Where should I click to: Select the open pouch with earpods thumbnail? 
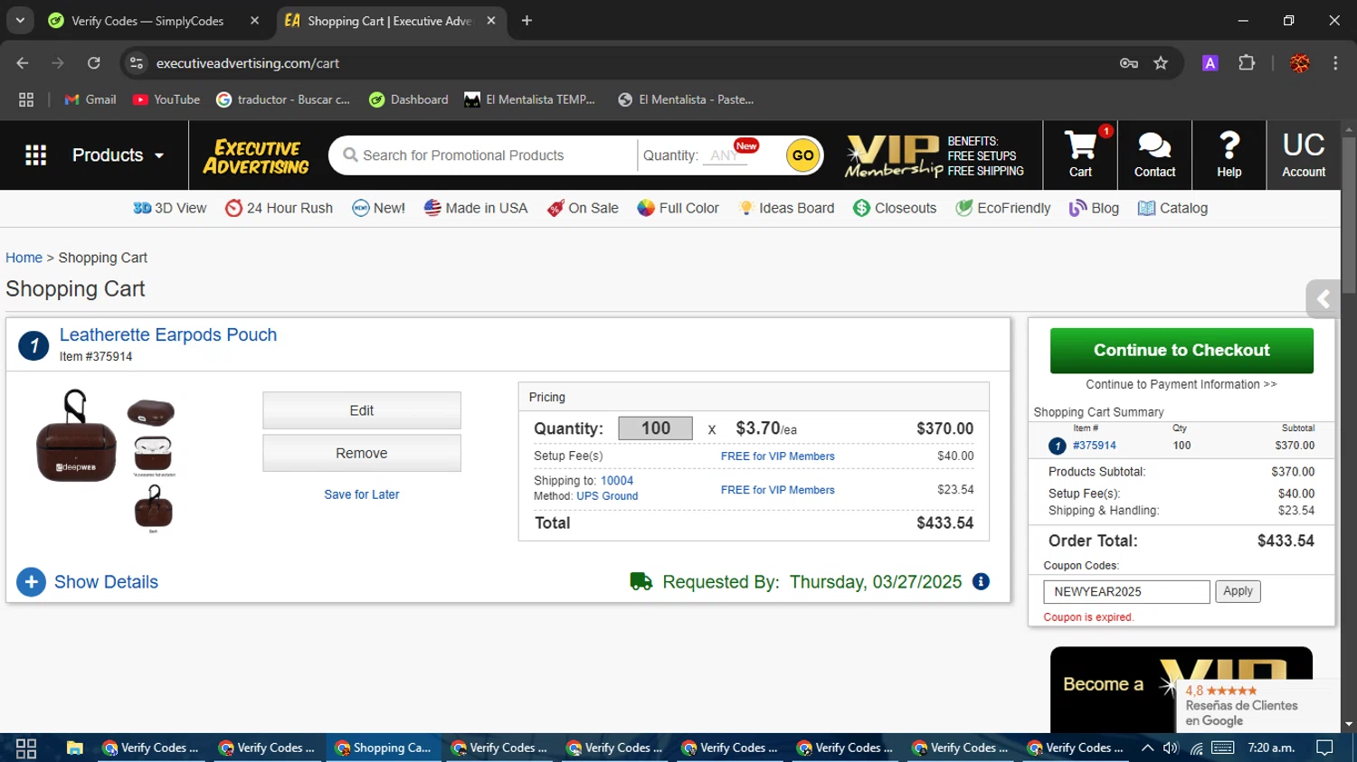point(153,454)
